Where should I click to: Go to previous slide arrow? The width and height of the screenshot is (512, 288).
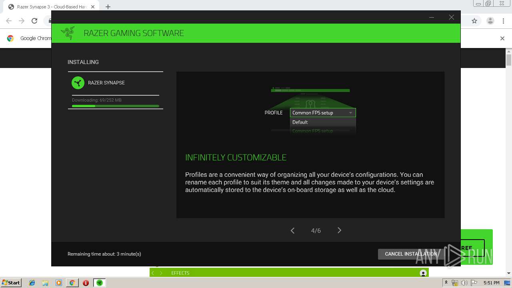292,230
